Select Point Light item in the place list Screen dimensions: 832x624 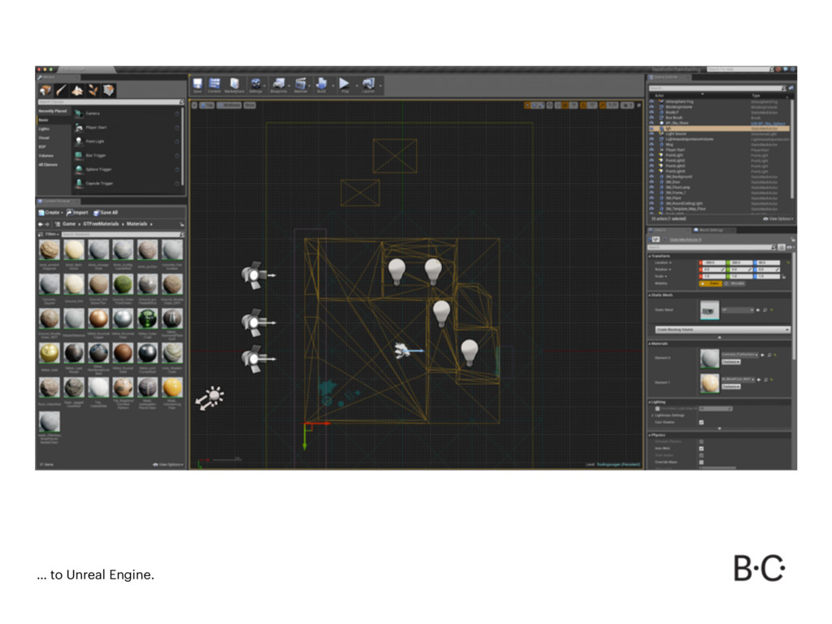tap(126, 141)
